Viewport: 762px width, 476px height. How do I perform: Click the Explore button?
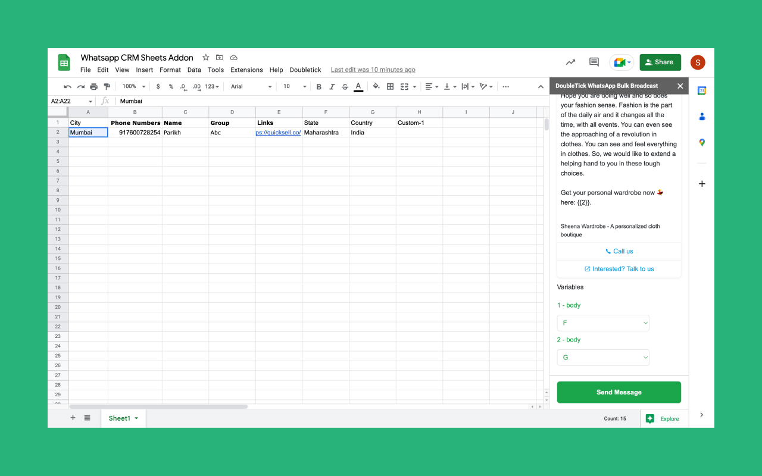pos(664,419)
